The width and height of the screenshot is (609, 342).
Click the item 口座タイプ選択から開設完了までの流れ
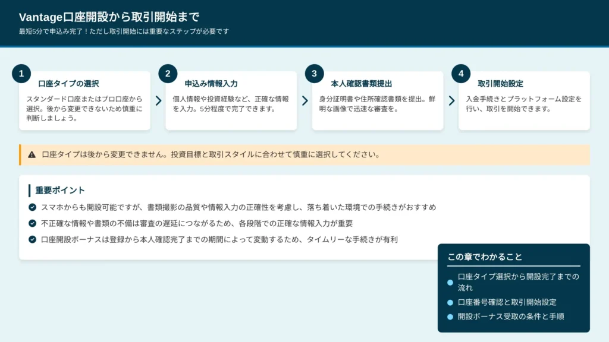click(518, 282)
